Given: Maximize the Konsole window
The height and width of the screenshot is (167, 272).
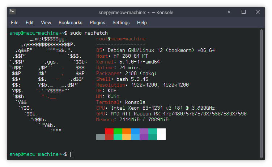Looking at the screenshot, I should (243, 12).
